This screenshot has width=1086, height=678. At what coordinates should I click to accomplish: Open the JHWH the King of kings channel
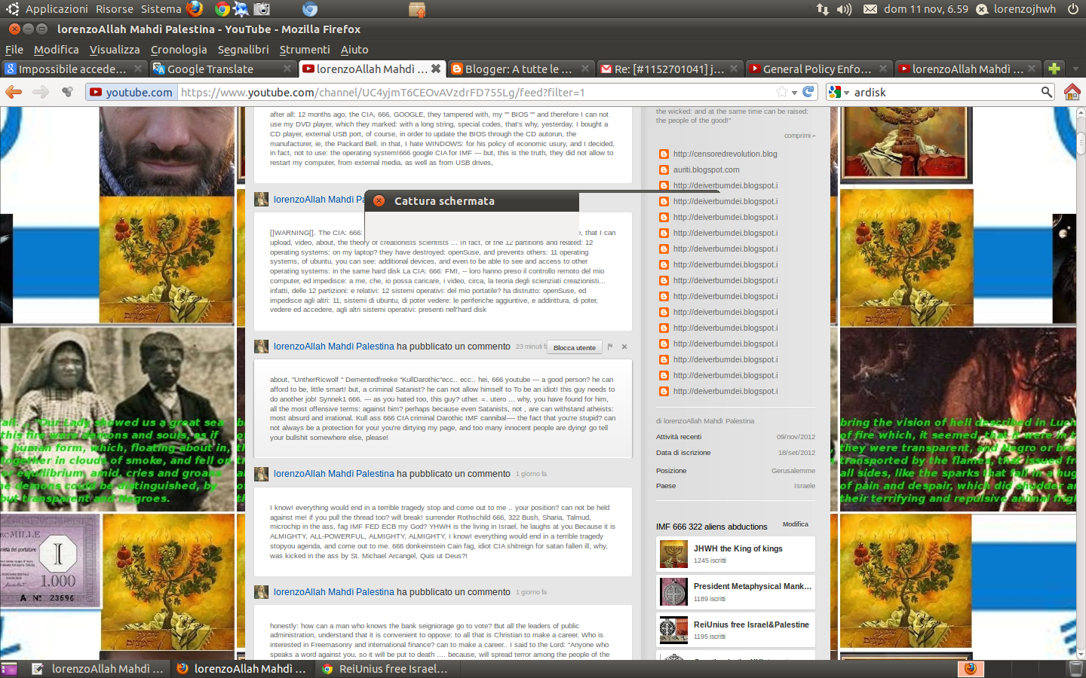[738, 548]
